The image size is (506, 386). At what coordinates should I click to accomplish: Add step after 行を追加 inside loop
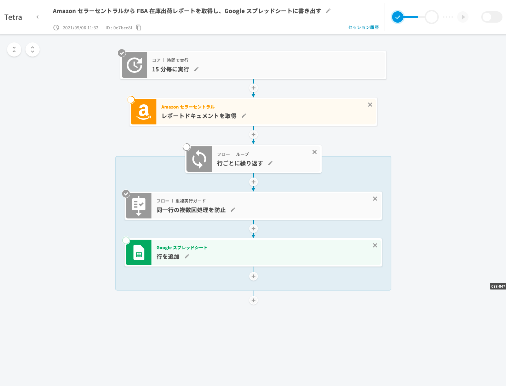click(x=253, y=276)
